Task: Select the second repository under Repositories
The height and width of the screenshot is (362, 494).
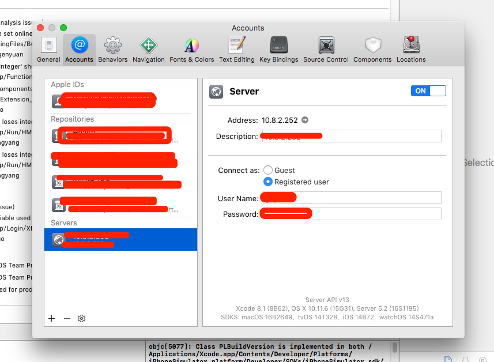Action: 120,160
